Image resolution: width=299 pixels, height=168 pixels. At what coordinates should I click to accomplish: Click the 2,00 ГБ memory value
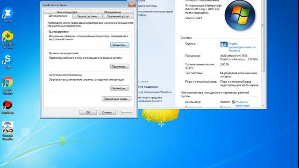224,64
